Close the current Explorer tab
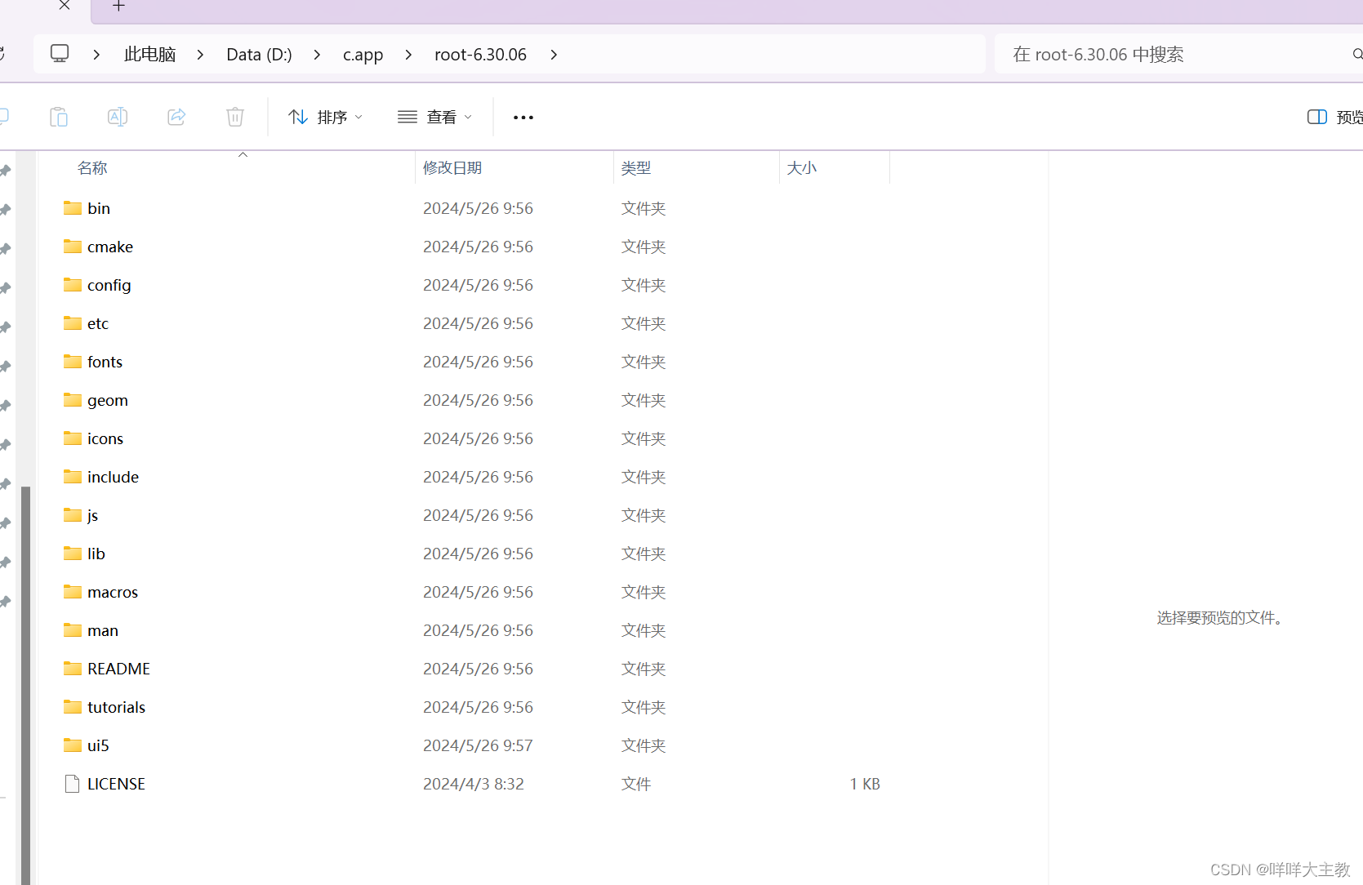This screenshot has height=885, width=1363. coord(64,7)
